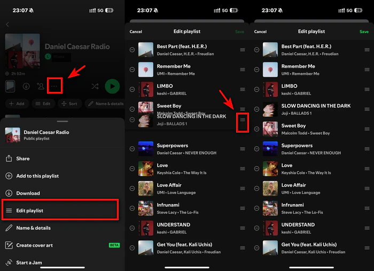Tap 'keshi • GABRIEL' under LIMBO, right screen

coord(296,94)
